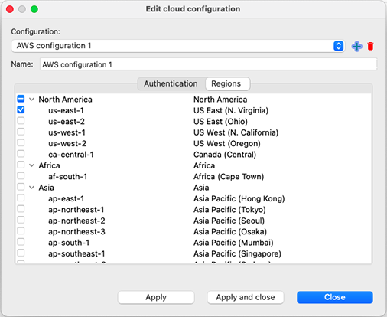The height and width of the screenshot is (317, 387).
Task: Collapse the North America tree group
Action: pos(32,100)
